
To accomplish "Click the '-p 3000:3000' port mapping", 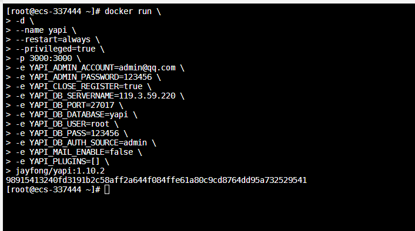I will (x=43, y=59).
